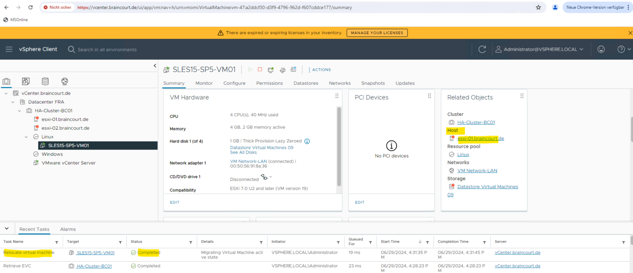Open the vSphere help question-mark icon
The height and width of the screenshot is (273, 633).
[621, 49]
